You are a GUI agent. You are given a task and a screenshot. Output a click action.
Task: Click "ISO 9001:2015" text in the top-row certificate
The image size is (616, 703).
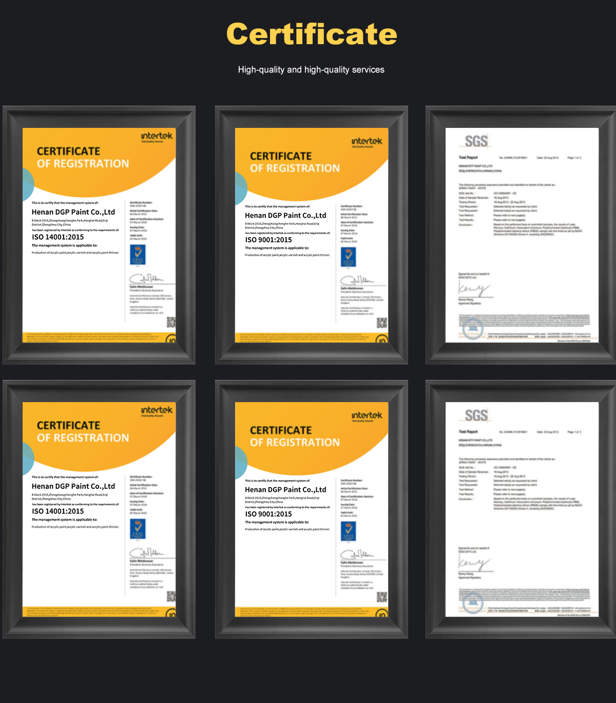[268, 240]
